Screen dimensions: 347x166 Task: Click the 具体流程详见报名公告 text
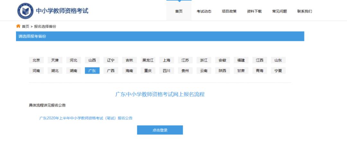pos(47,105)
